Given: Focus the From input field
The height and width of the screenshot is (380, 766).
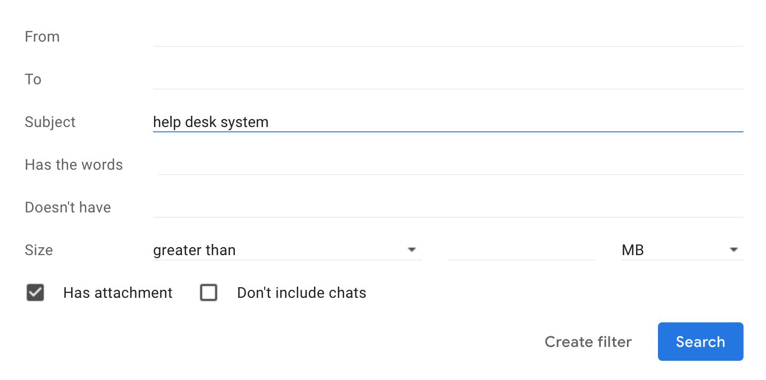Looking at the screenshot, I should click(x=448, y=36).
